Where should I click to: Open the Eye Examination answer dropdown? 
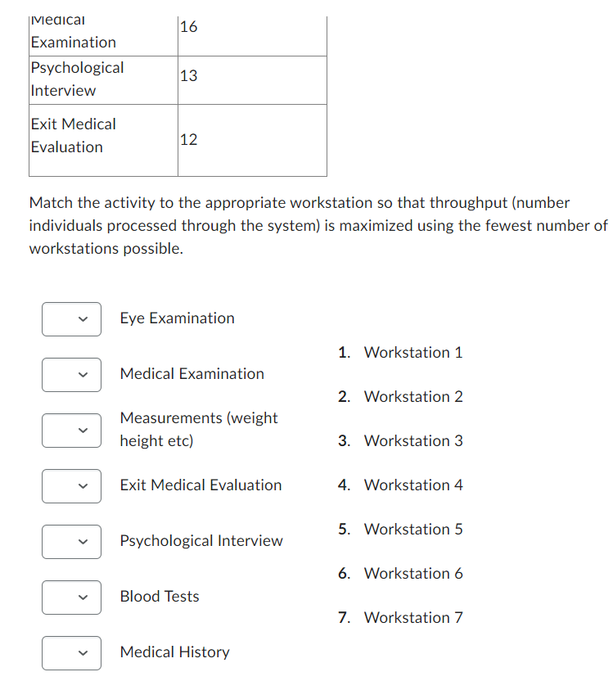[71, 319]
